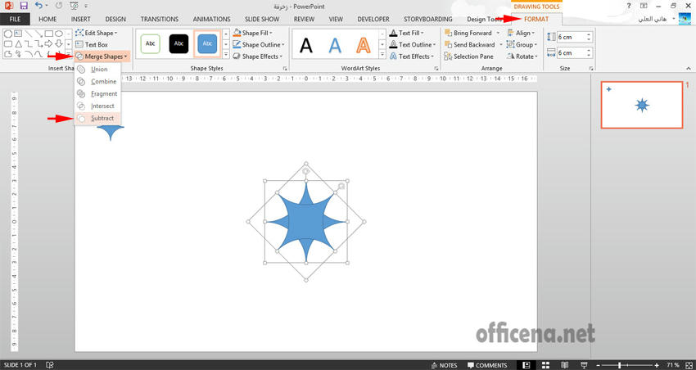Toggle the Notes pane
Screen dimensions: 696x370
[x=444, y=365]
